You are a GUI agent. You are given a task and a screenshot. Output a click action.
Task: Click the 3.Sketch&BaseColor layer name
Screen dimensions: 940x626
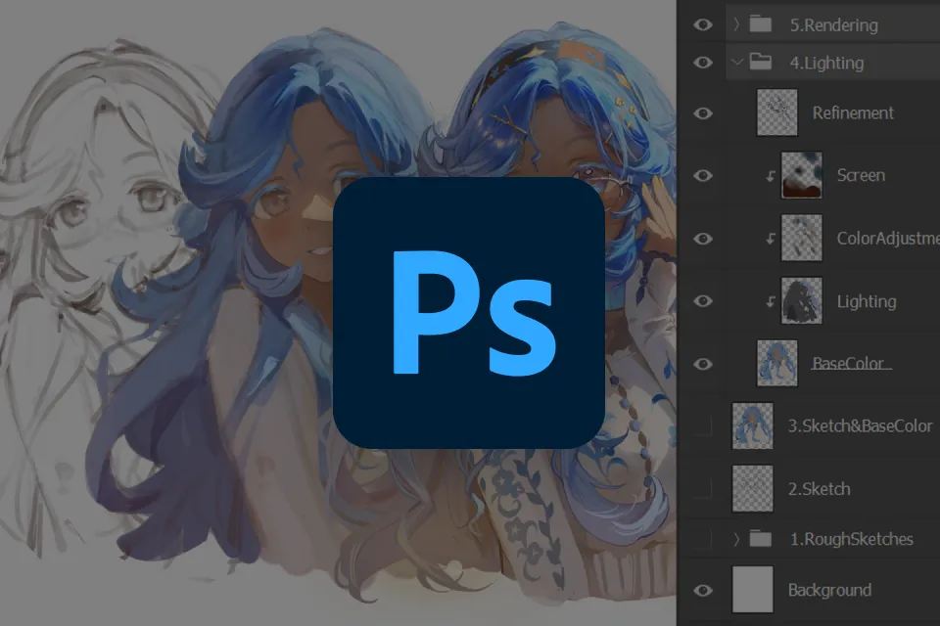(861, 425)
